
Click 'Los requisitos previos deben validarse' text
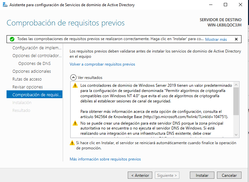point(155,54)
